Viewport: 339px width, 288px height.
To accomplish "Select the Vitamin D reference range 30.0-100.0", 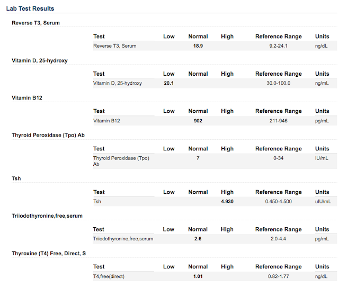I will (x=278, y=83).
